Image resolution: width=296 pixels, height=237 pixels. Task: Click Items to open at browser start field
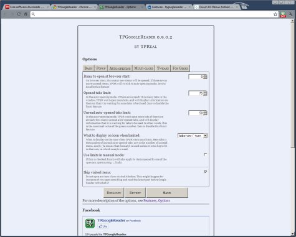196,77
